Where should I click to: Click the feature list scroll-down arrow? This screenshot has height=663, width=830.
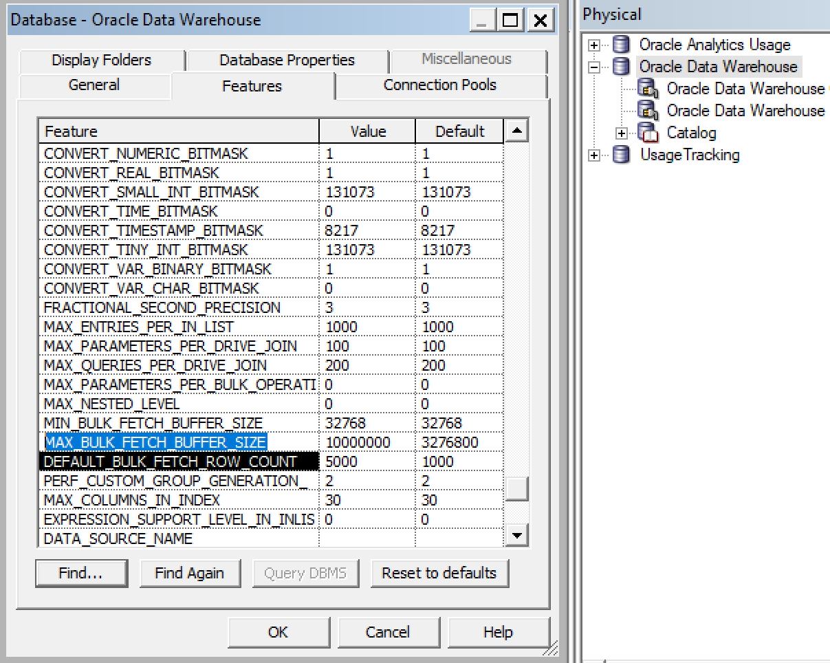click(516, 535)
